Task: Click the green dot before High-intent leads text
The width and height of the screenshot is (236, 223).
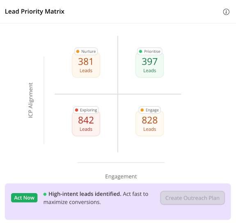Action: coord(45,194)
